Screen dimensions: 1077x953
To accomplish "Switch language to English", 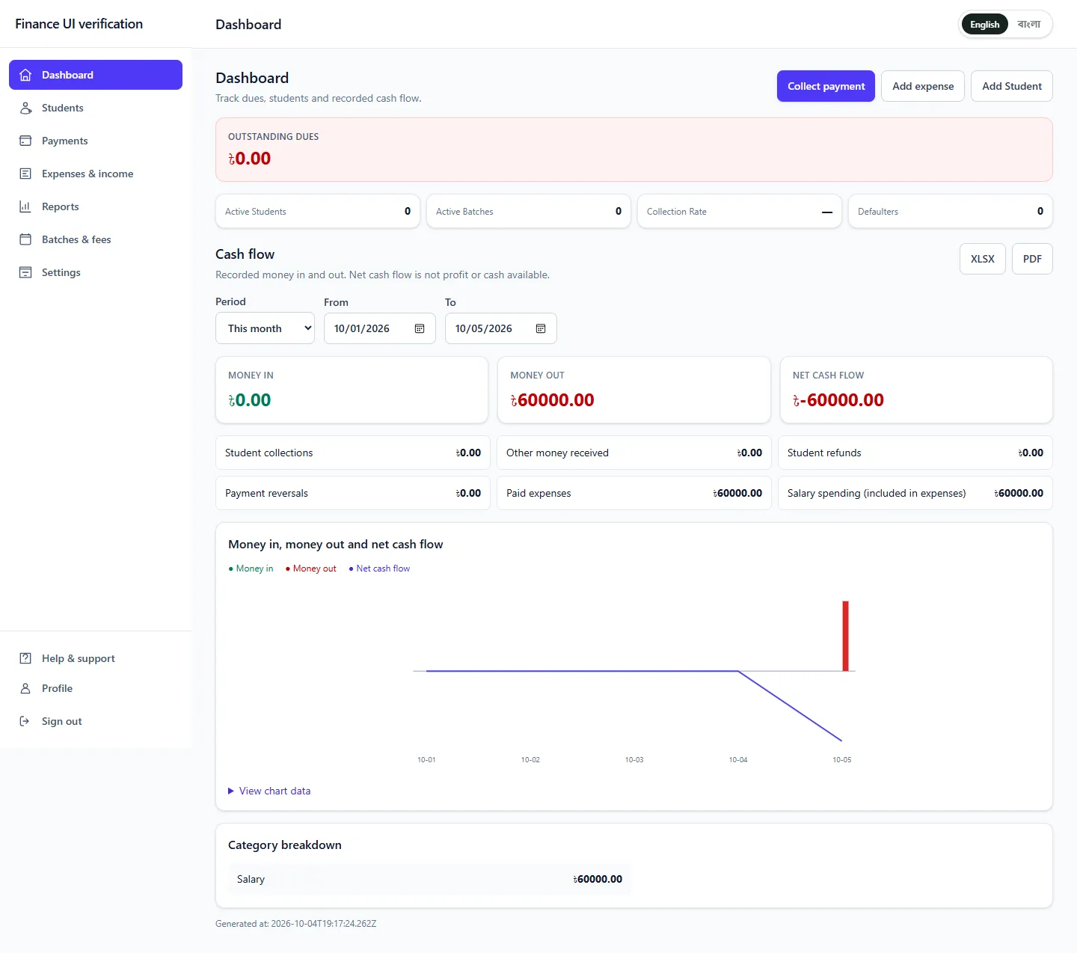I will pyautogui.click(x=984, y=25).
